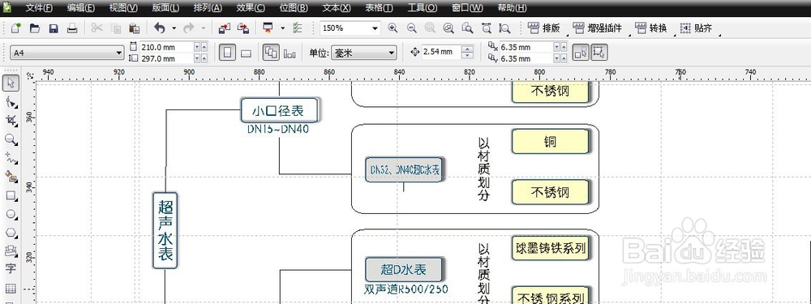
Task: Open the 编辑(E) menu
Action: [x=81, y=8]
